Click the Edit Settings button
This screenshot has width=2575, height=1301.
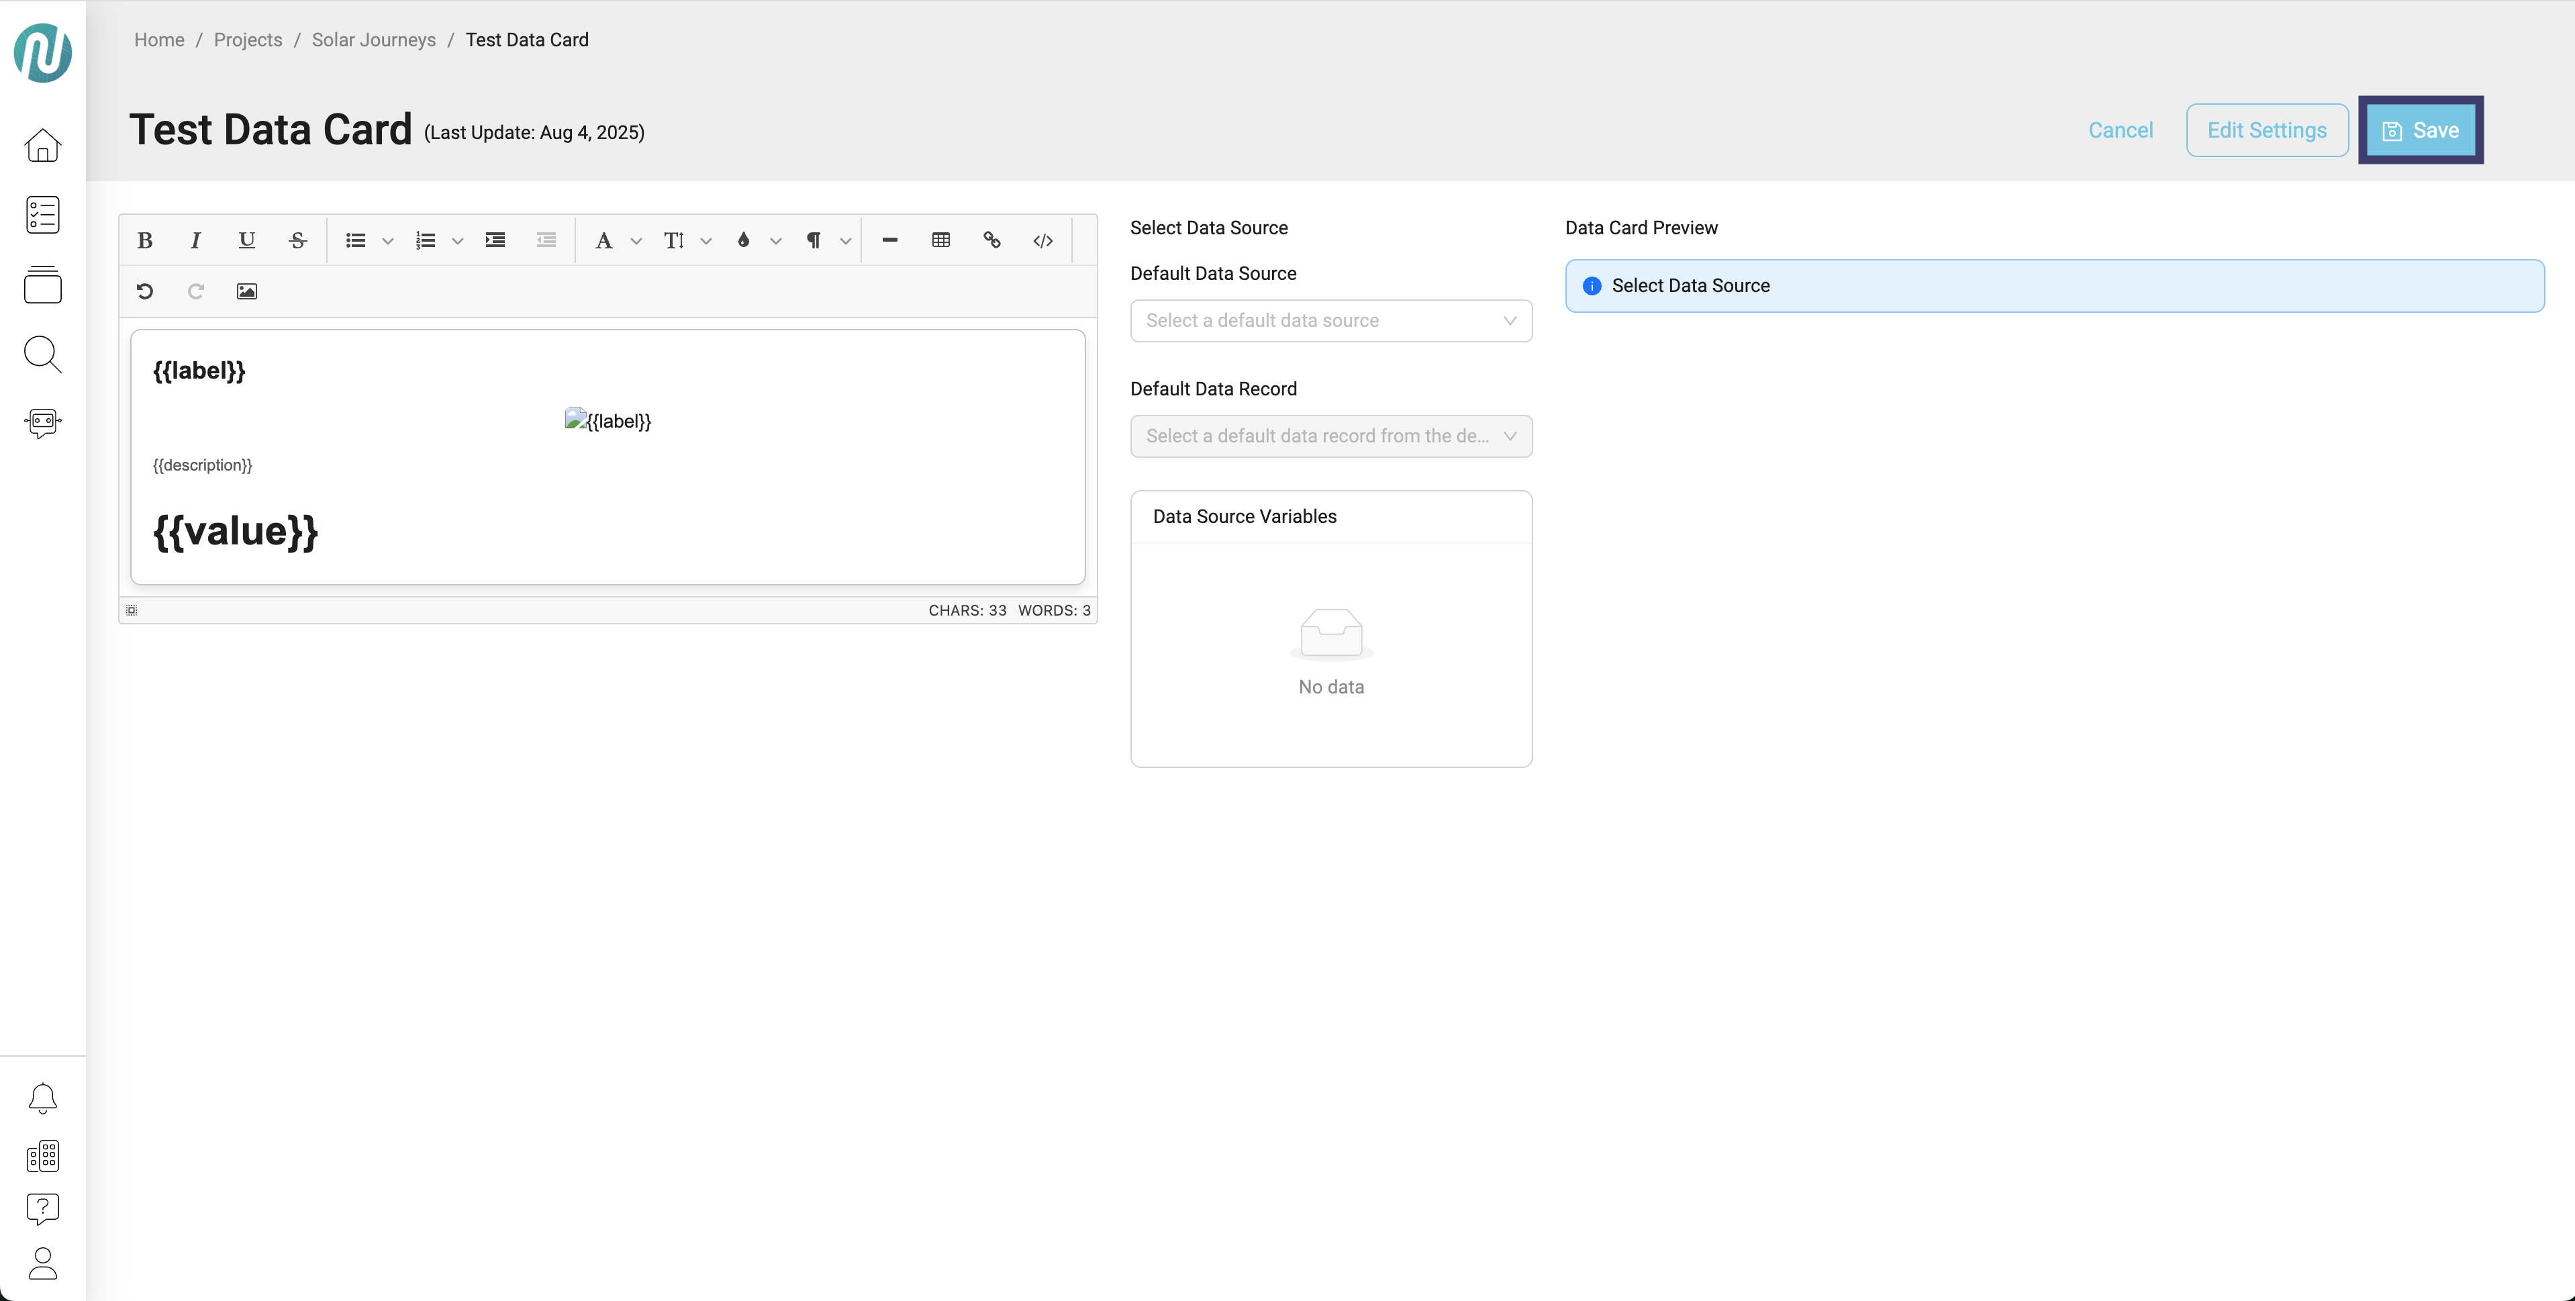pyautogui.click(x=2266, y=130)
